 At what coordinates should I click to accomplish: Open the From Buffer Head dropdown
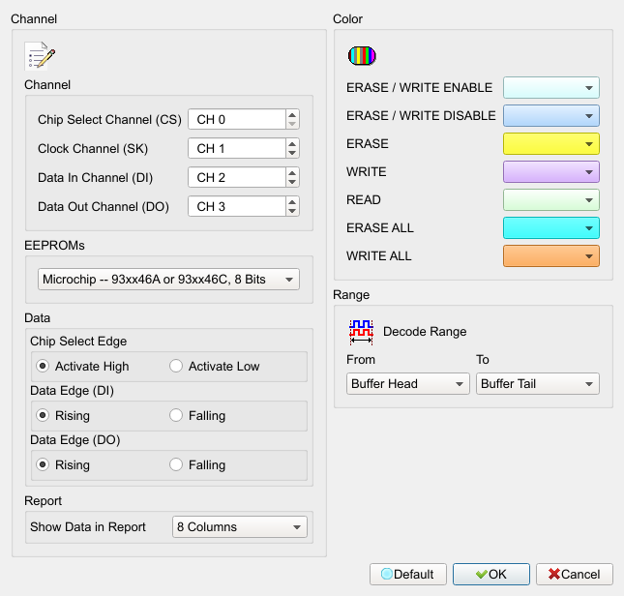point(408,384)
